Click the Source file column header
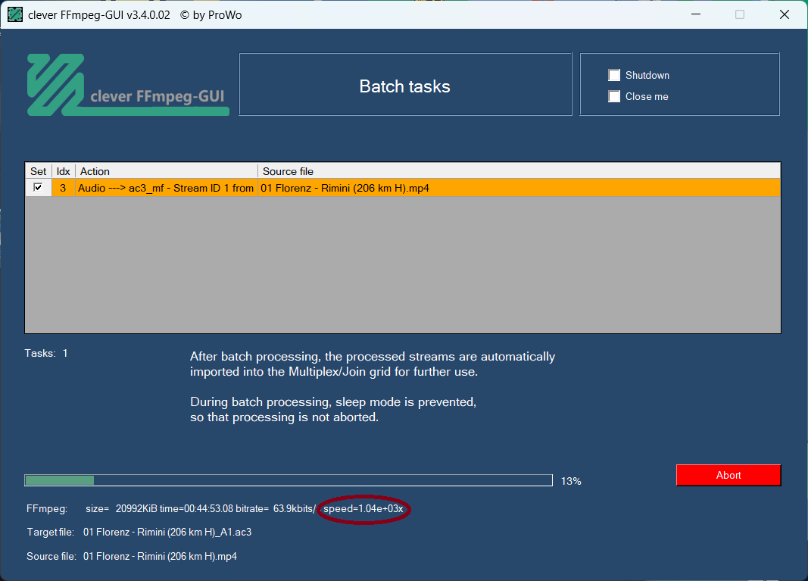This screenshot has height=581, width=808. tap(519, 171)
